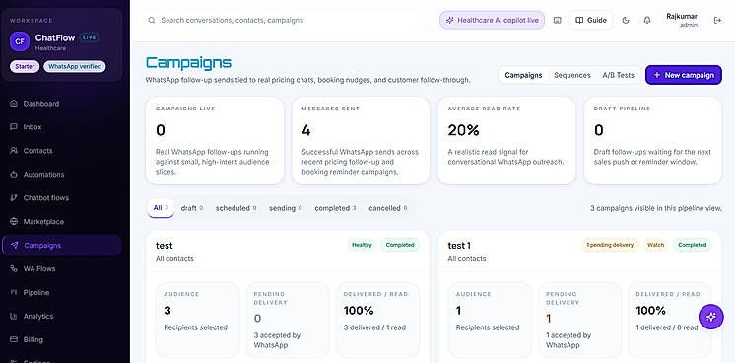
Task: Click the Healthcare AI copilot live button
Action: coord(493,20)
